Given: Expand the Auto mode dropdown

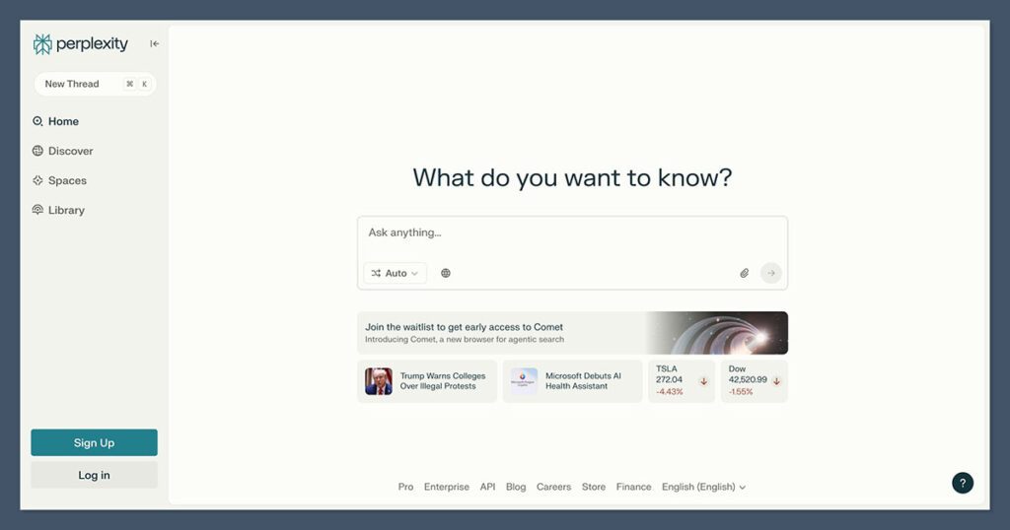Looking at the screenshot, I should (x=395, y=273).
